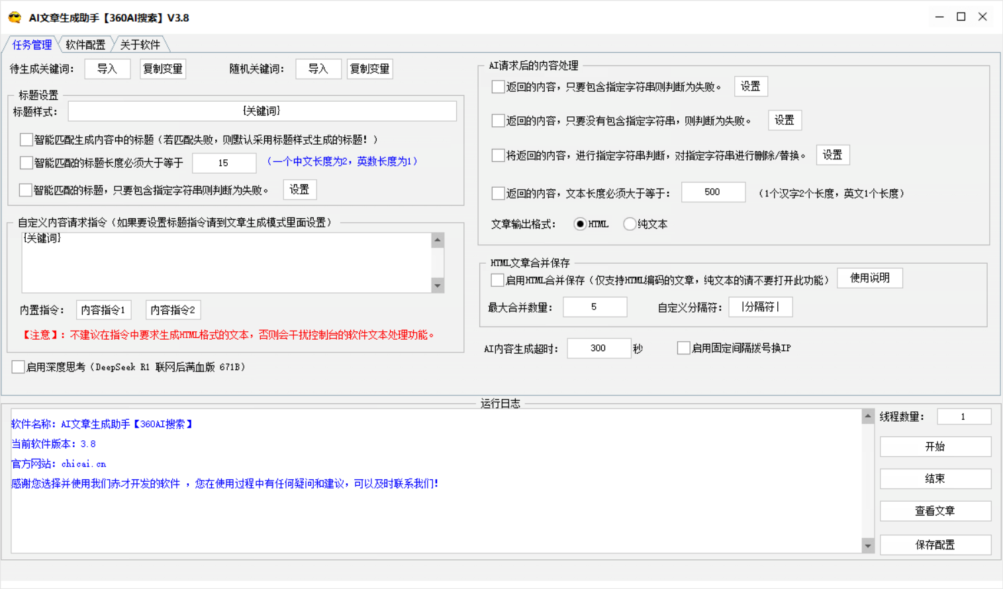Select 纯文本 output format radio
The width and height of the screenshot is (1003, 589).
point(630,224)
